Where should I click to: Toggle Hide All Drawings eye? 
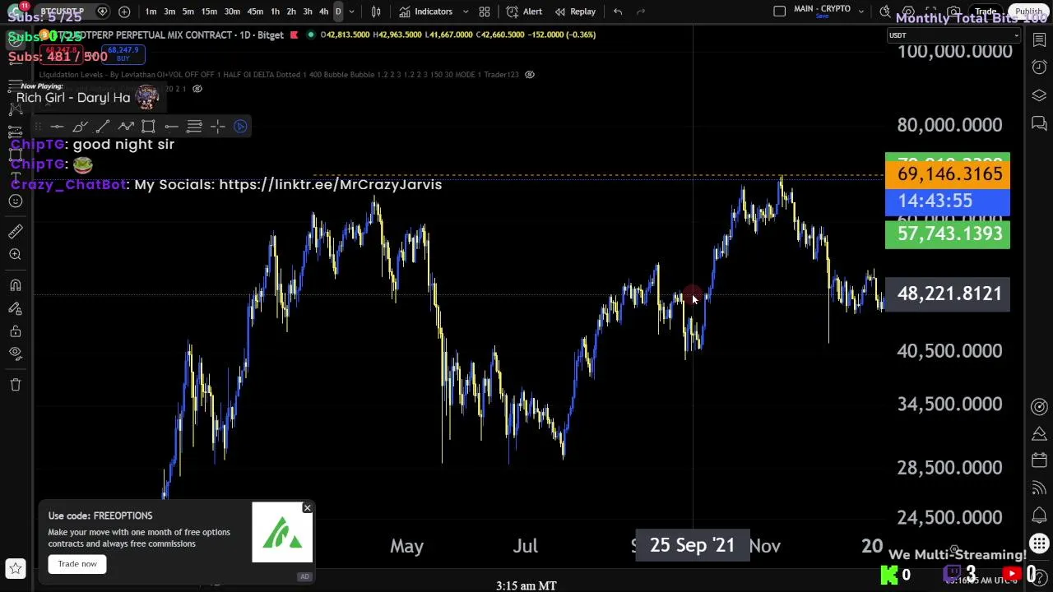point(15,354)
